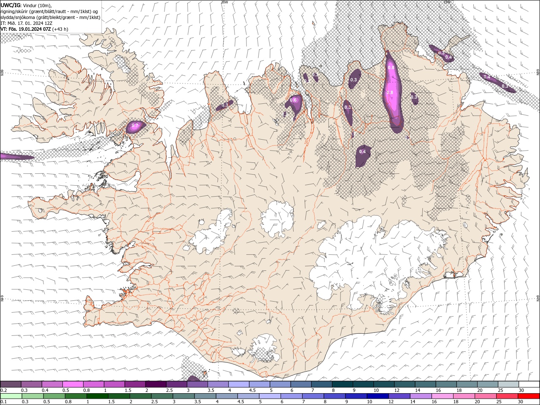Choose the 20–25 hot pink swatch, lower legend
The image size is (540, 405).
coord(486,396)
